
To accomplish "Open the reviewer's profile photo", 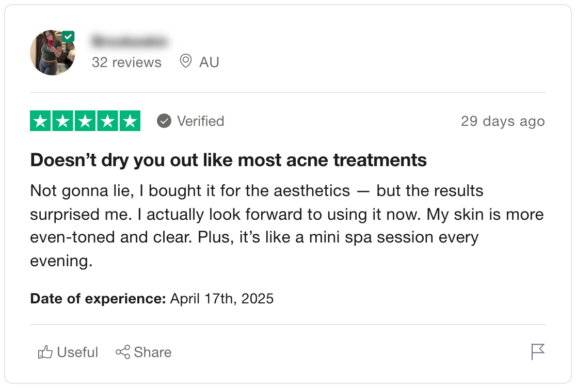I will coord(53,53).
